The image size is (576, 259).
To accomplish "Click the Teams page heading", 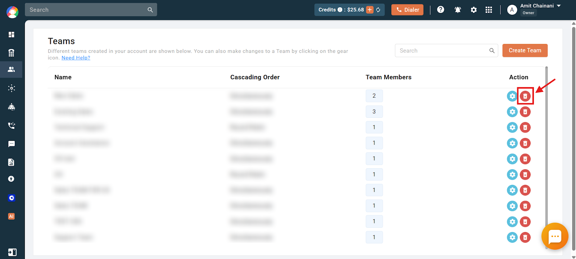I will (62, 41).
